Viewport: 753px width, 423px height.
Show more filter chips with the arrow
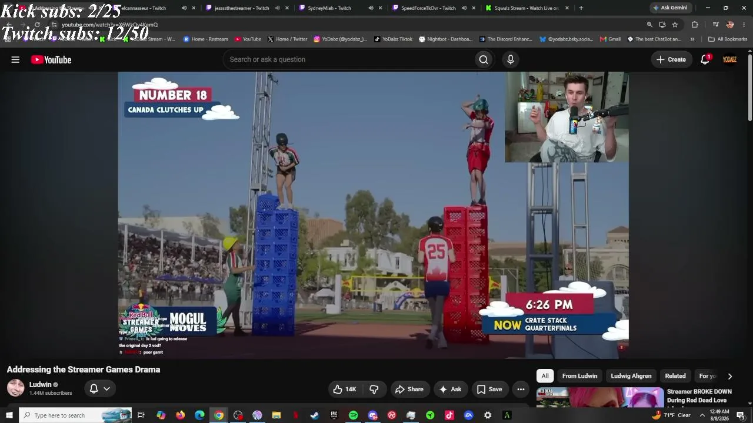coord(730,376)
